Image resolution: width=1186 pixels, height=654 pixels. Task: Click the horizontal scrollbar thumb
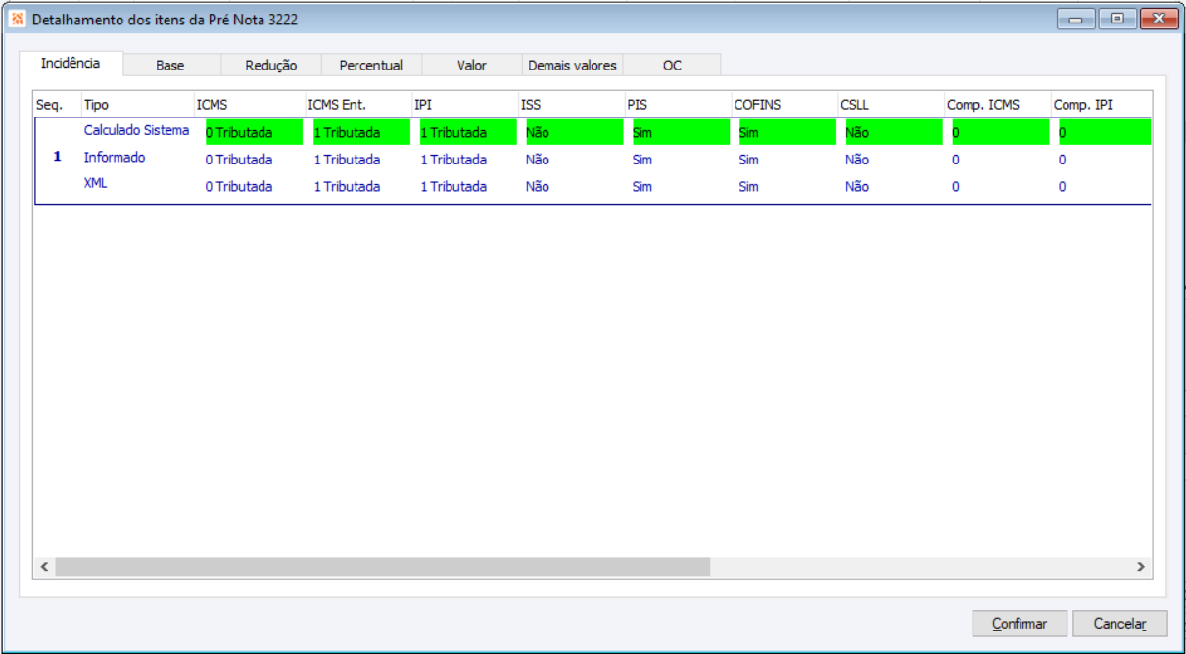[382, 567]
